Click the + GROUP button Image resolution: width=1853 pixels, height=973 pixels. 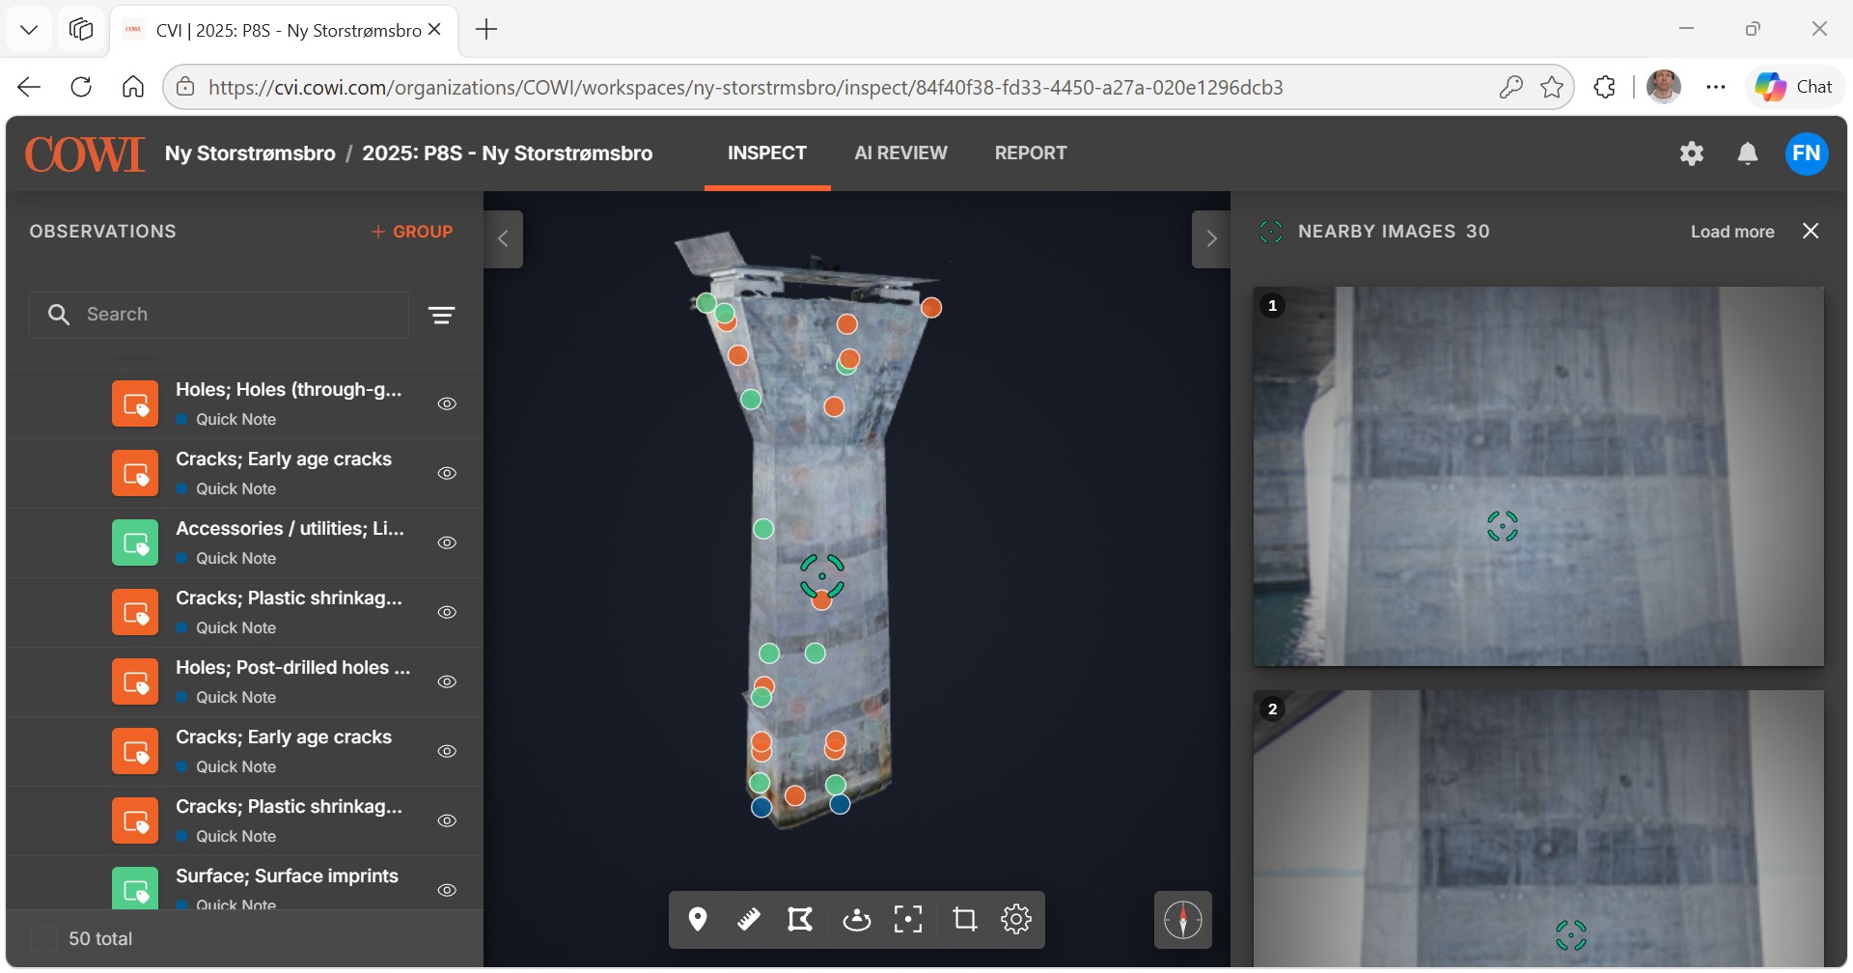pos(412,232)
